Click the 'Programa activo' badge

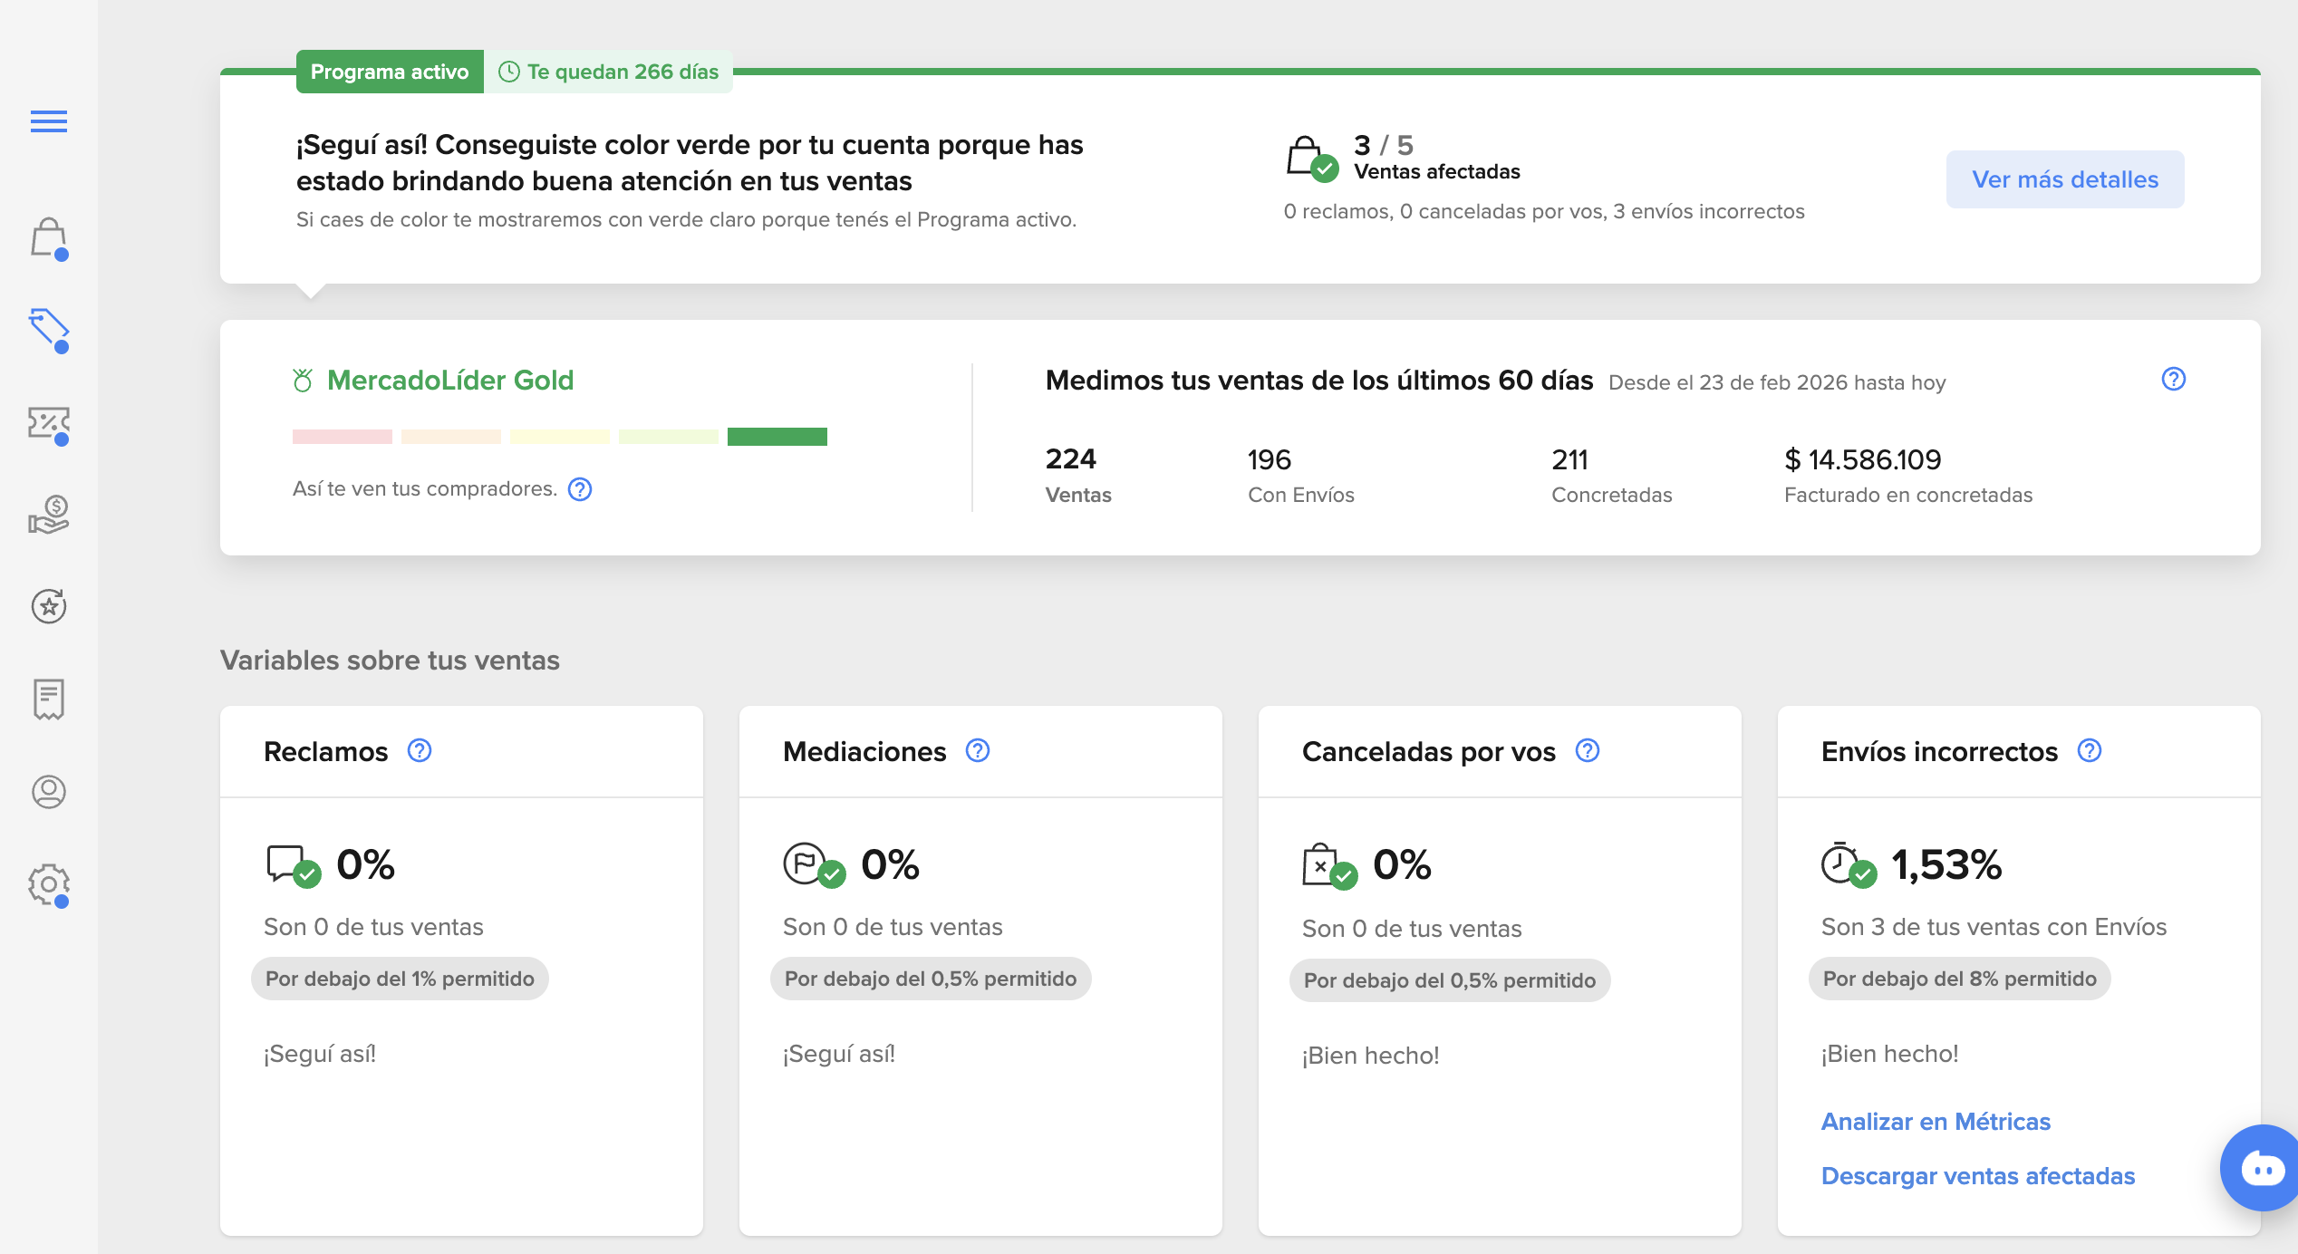click(x=390, y=72)
